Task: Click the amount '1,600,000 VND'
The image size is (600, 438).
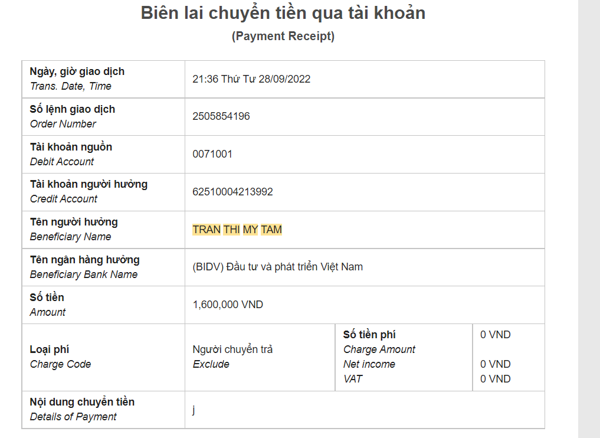Action: pos(228,305)
